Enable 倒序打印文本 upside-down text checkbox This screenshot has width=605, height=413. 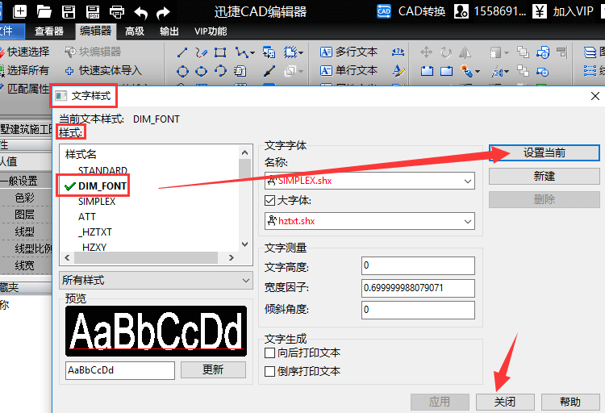point(269,371)
